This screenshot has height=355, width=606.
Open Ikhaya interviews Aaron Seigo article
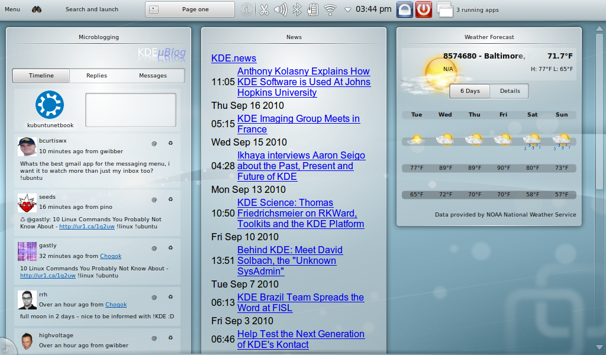pyautogui.click(x=301, y=166)
